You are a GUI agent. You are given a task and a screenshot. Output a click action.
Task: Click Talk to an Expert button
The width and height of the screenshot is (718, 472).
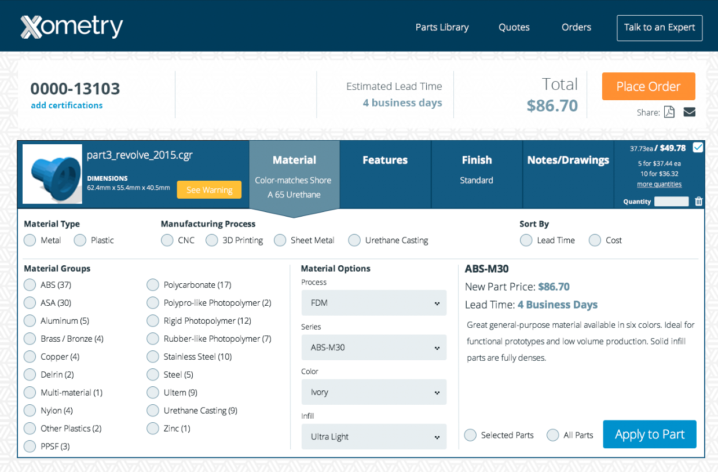(660, 28)
